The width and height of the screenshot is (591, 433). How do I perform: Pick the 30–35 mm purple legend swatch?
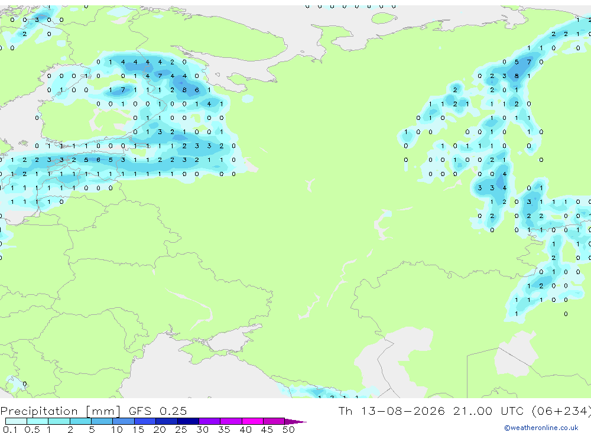[x=209, y=421]
